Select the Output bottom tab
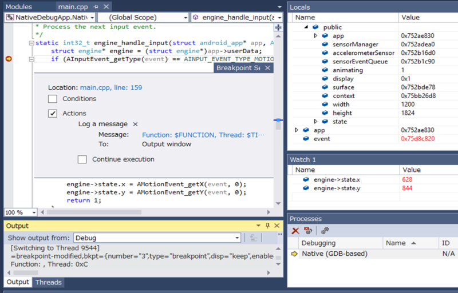 [x=18, y=282]
